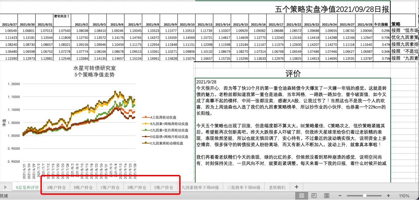Click the chart title 水星可转债研究室

pos(94,68)
